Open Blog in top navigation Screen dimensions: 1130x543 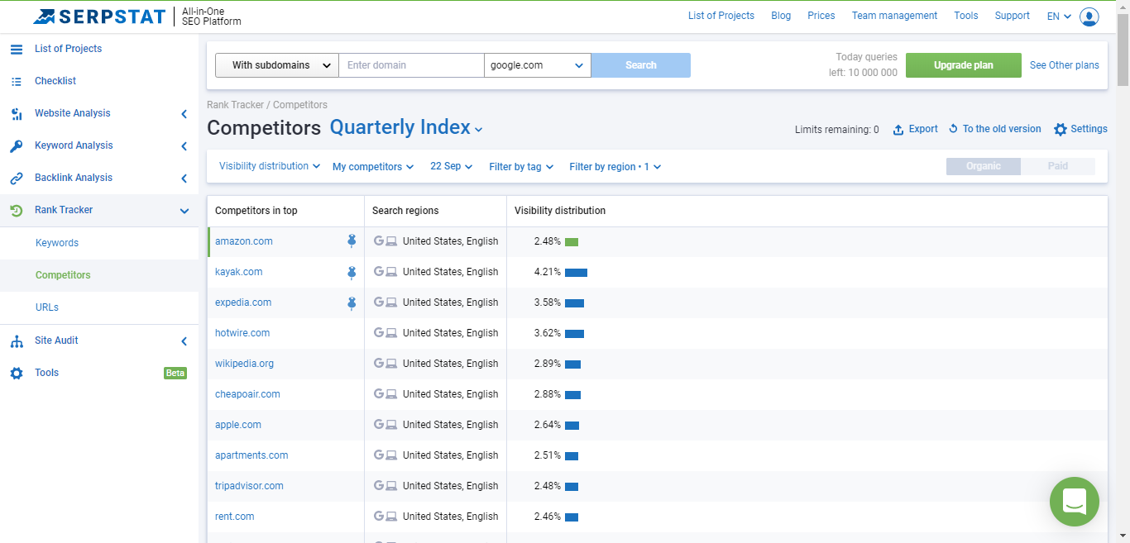point(781,16)
